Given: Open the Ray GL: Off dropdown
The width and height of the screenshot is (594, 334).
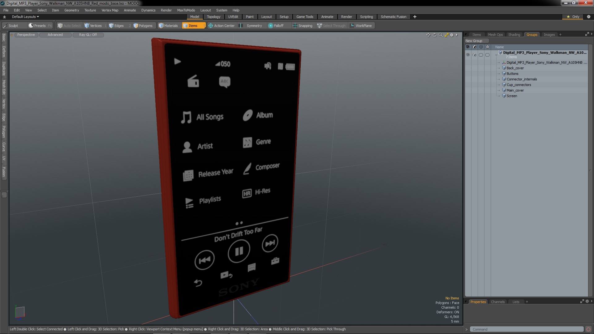Looking at the screenshot, I should click(88, 35).
